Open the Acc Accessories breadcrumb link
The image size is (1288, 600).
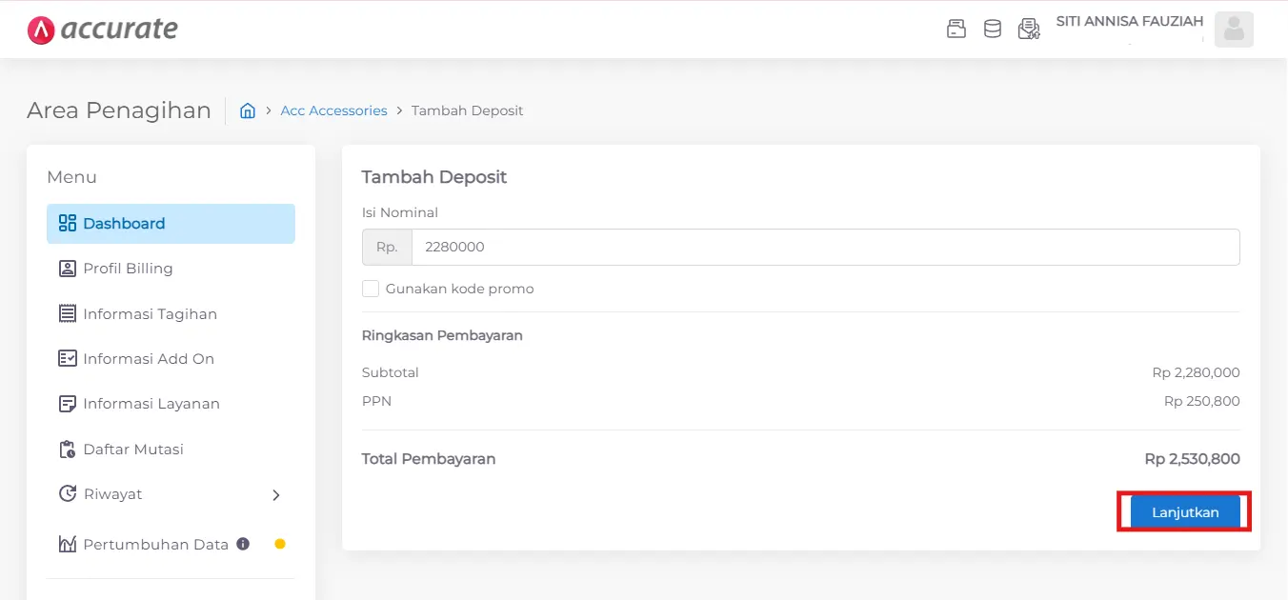(333, 110)
